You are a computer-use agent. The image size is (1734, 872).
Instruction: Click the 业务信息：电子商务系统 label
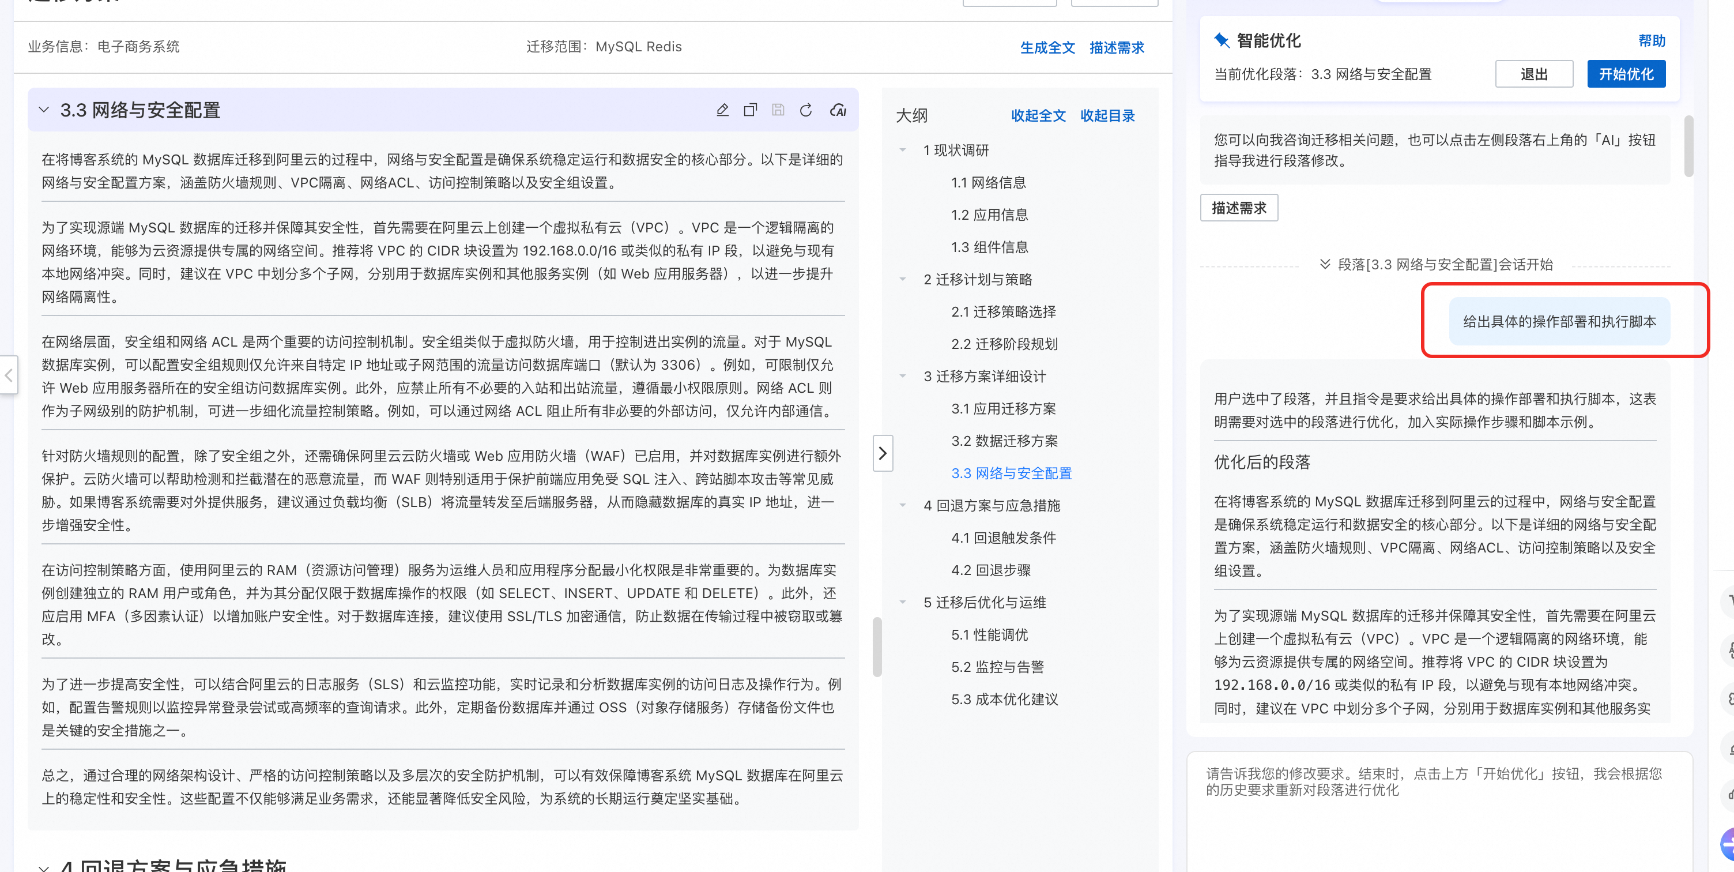tap(104, 47)
